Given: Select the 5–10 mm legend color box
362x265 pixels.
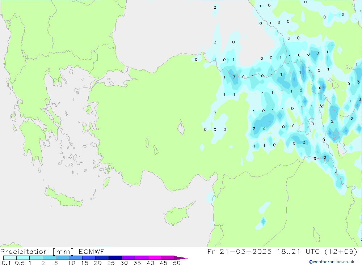Looking at the screenshot, I should click(63, 258).
